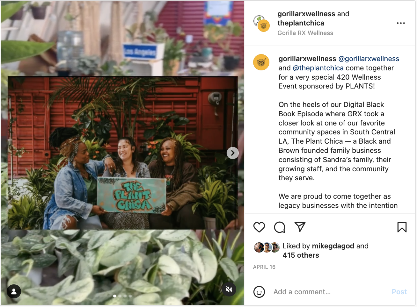417x307 pixels.
Task: Advance to the next carousel slide
Action: tap(233, 153)
